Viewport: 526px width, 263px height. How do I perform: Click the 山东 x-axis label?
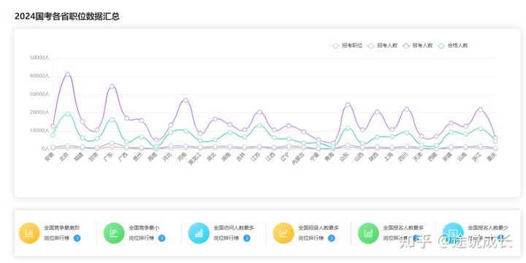(344, 156)
